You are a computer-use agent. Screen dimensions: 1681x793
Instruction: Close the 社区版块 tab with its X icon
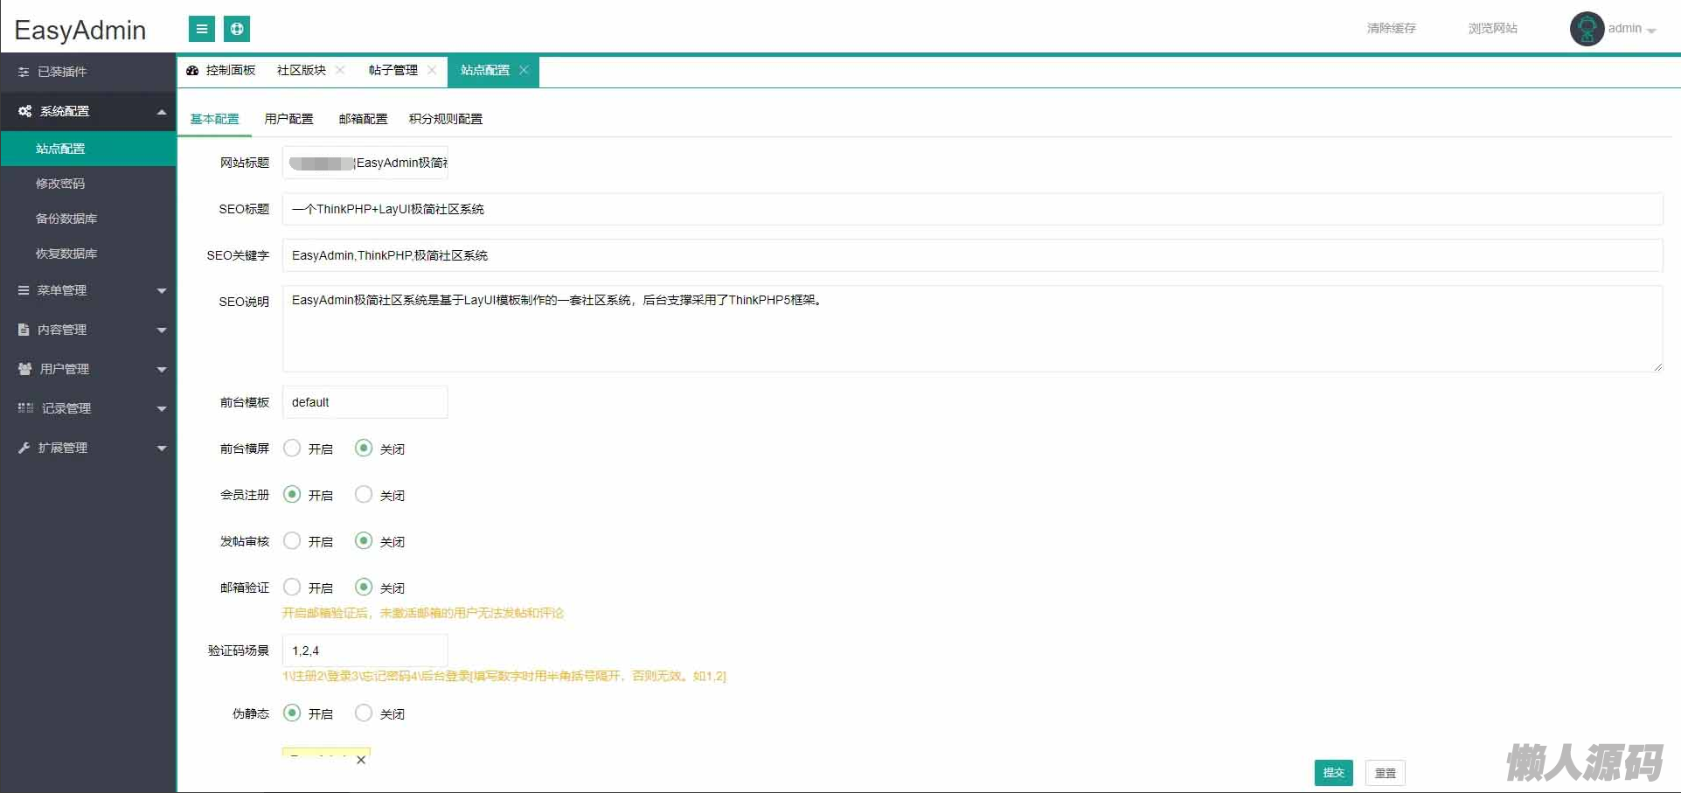point(340,70)
